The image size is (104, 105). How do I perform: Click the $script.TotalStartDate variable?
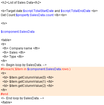click(x=38, y=11)
